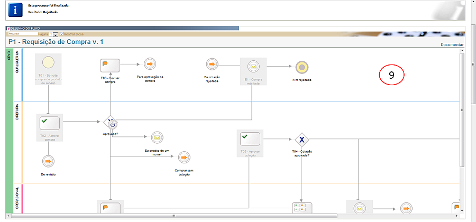Select the T05 Aprovar cotação task
This screenshot has height=222, width=476.
[x=250, y=140]
